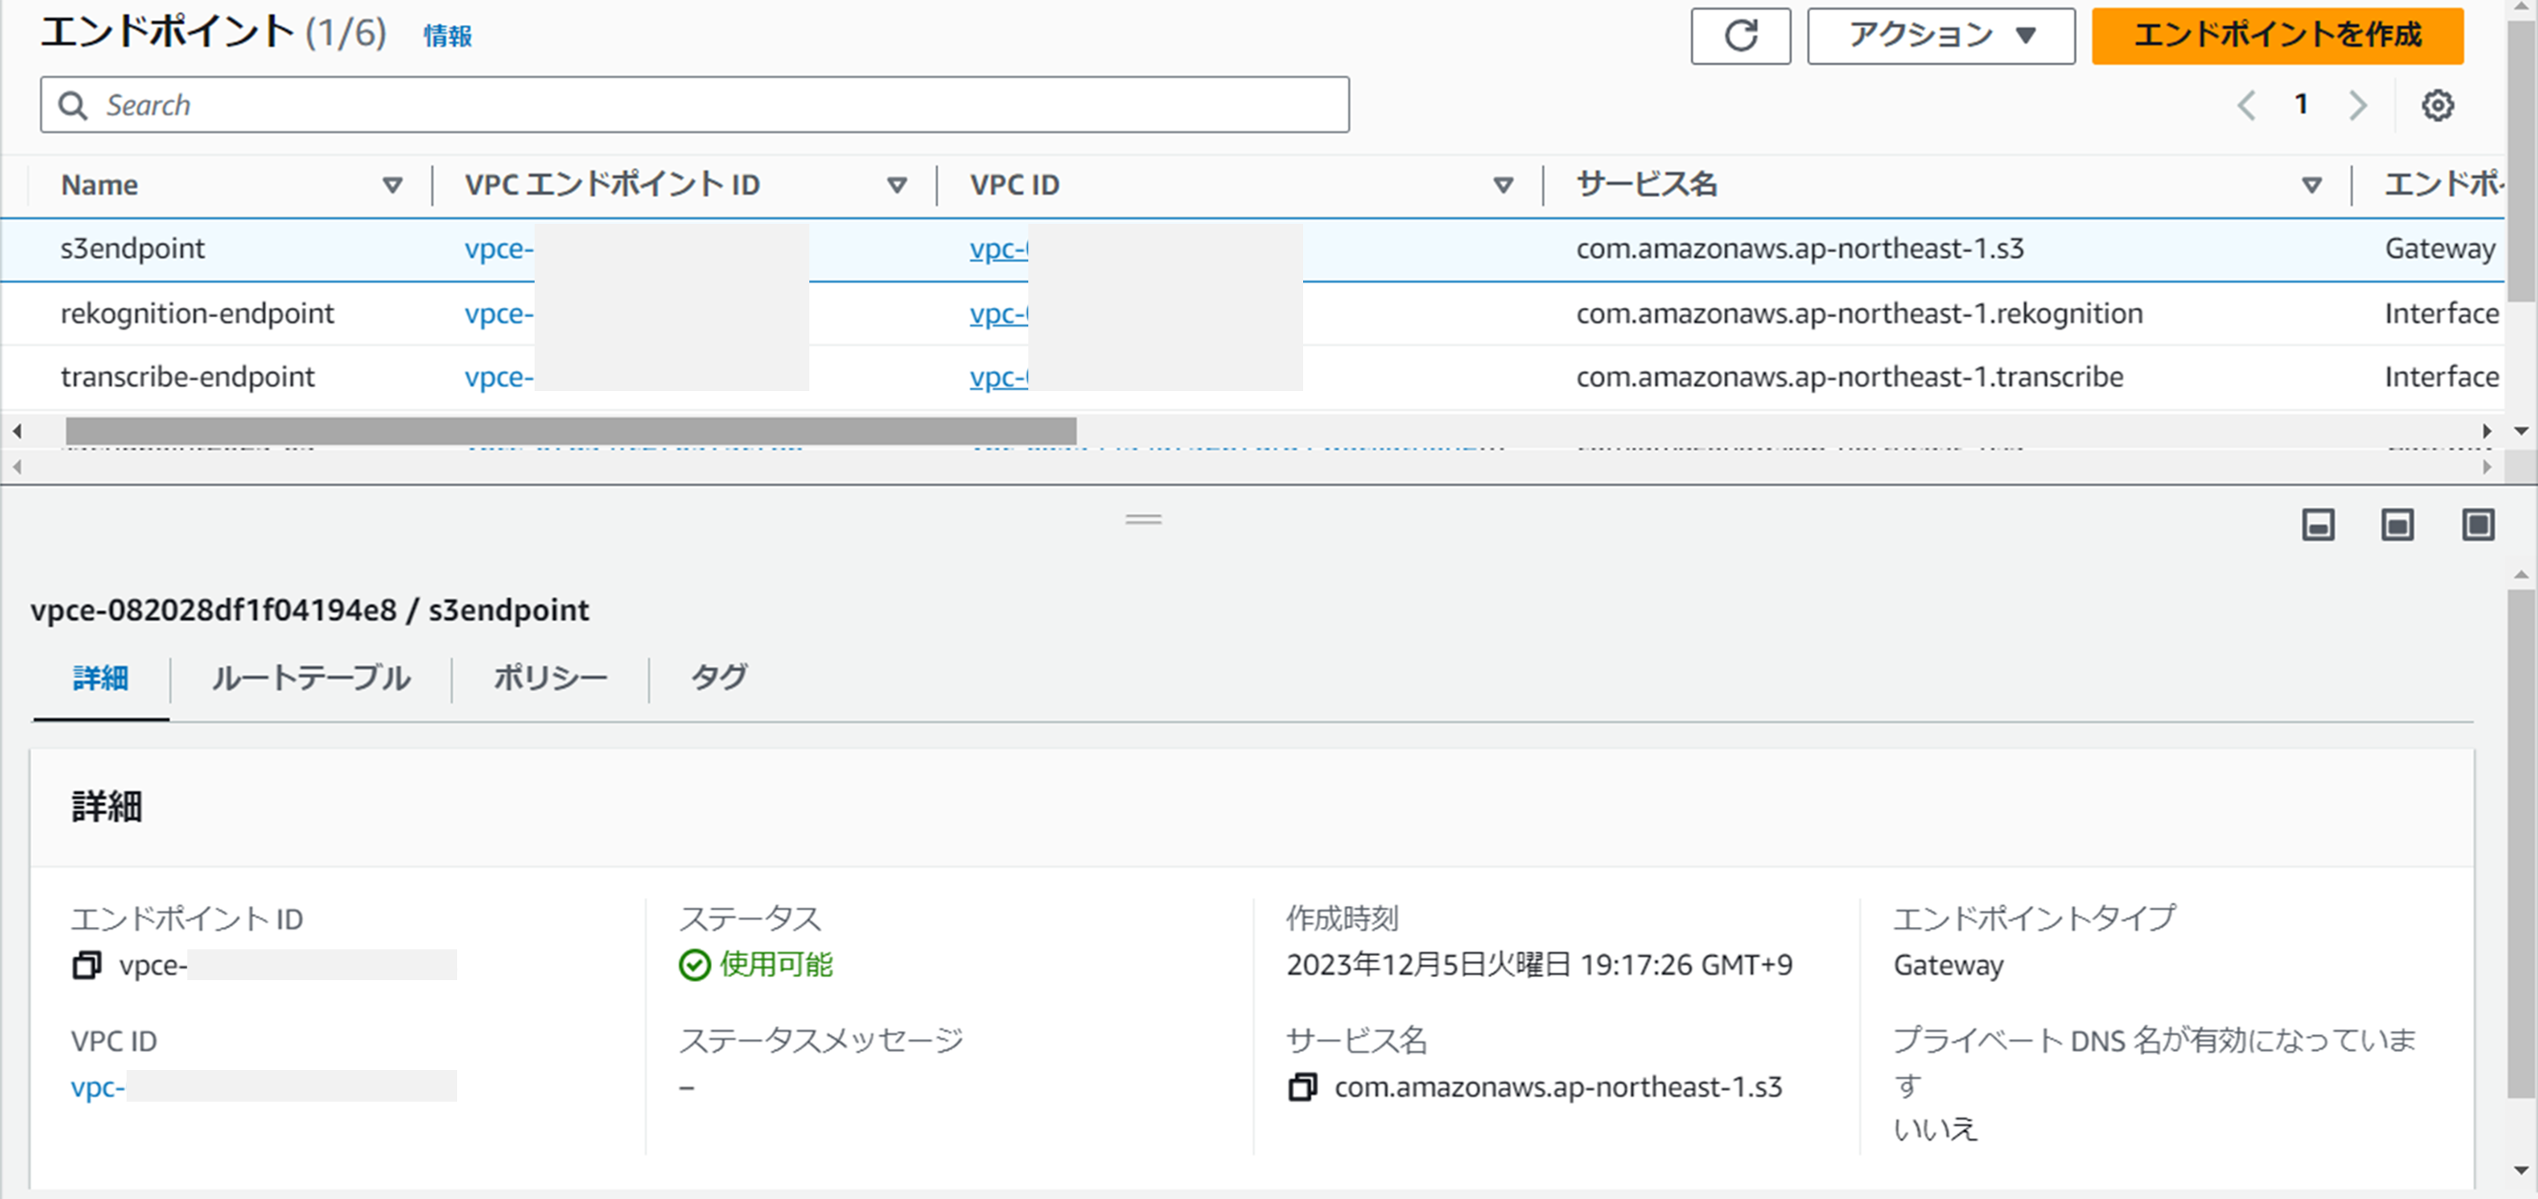Copy the endpoint ID value

pyautogui.click(x=87, y=964)
